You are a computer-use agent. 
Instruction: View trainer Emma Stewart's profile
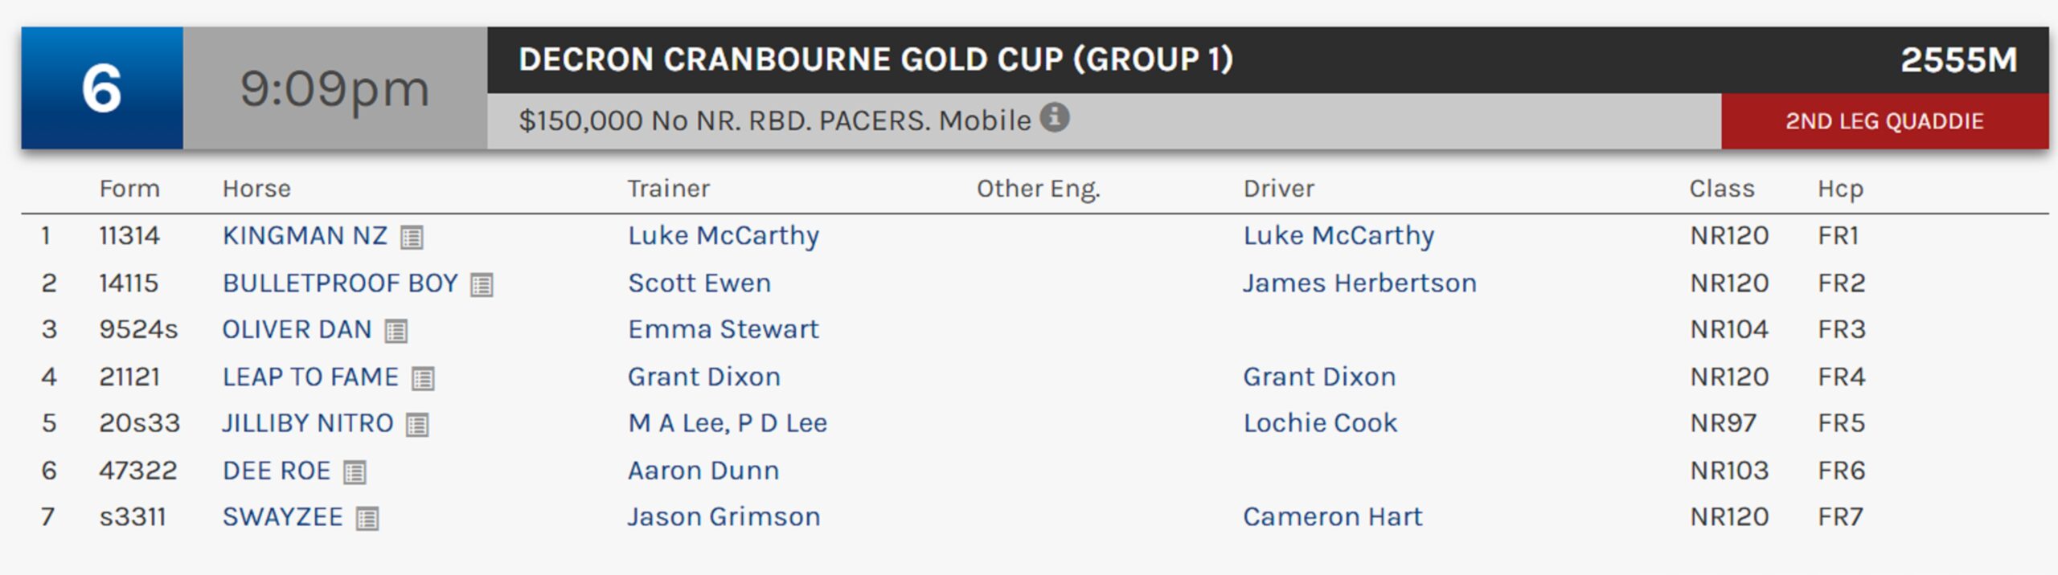(723, 330)
